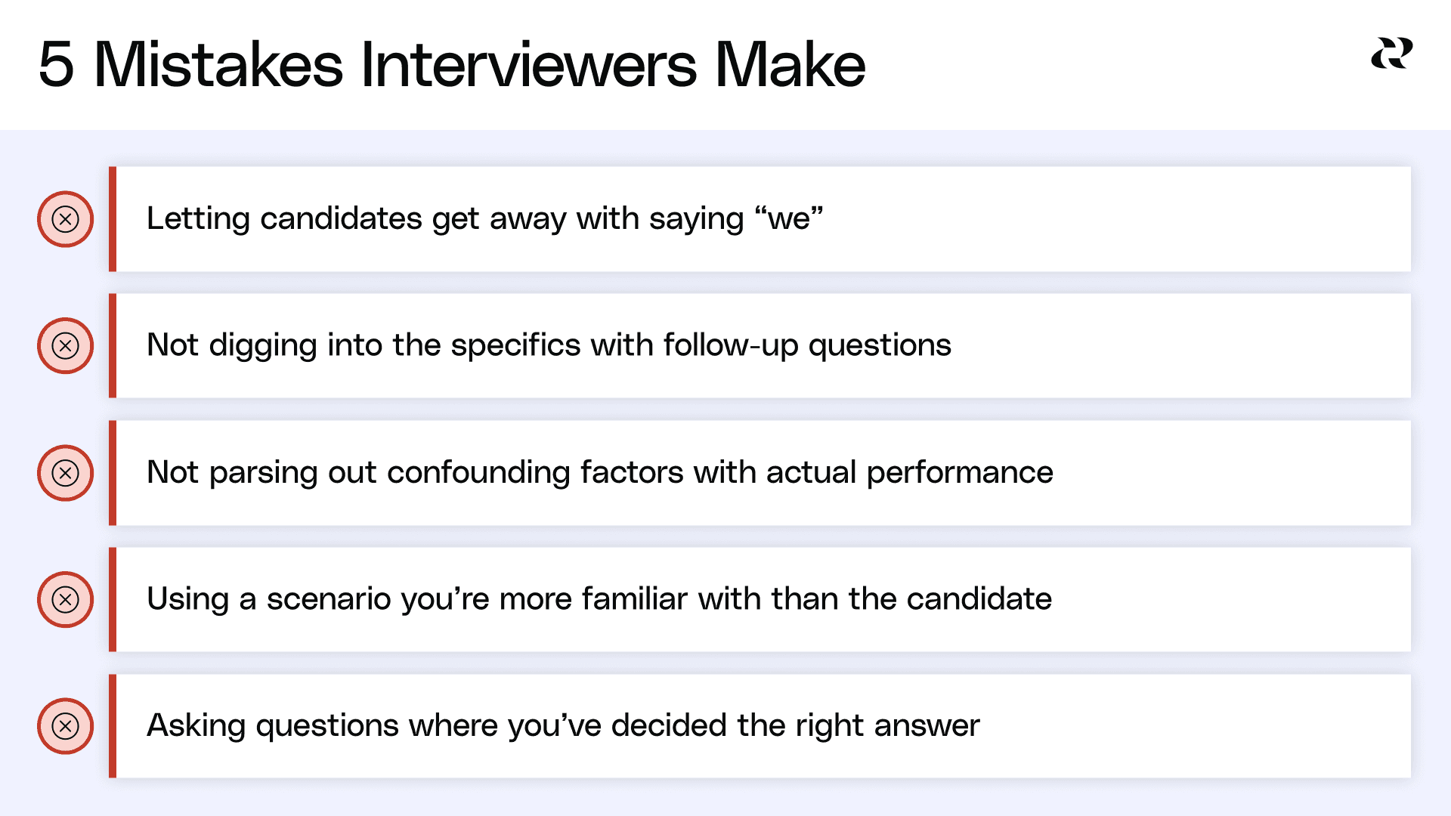Screen dimensions: 1451x816
Task: Click the X icon beside 'Using a scenario' item
Action: 66,600
